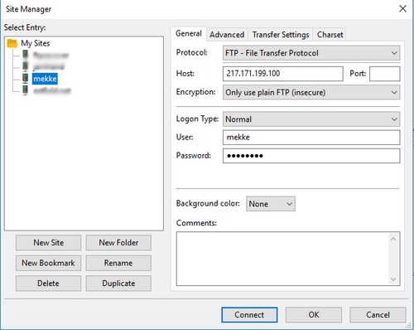Click the Comments scrollbar down arrow
The width and height of the screenshot is (414, 330).
click(393, 279)
